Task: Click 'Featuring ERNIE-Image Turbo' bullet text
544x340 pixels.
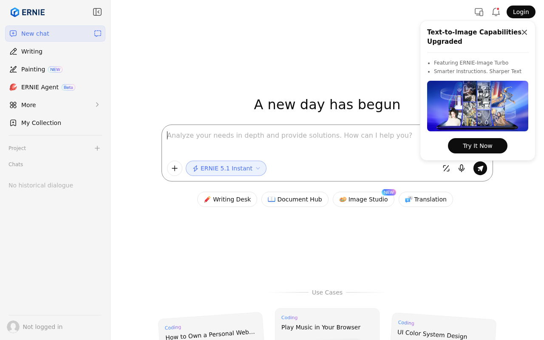Action: [471, 63]
